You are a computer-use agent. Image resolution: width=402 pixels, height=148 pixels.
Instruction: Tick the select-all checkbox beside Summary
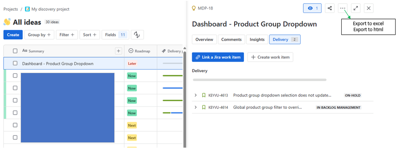(x=15, y=51)
